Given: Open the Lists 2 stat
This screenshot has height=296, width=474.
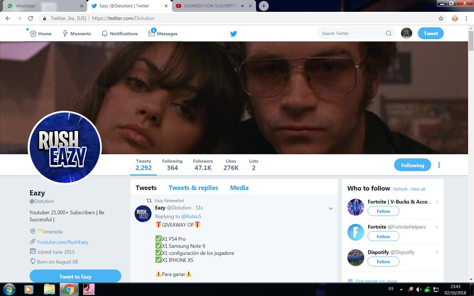Looking at the screenshot, I should 254,165.
